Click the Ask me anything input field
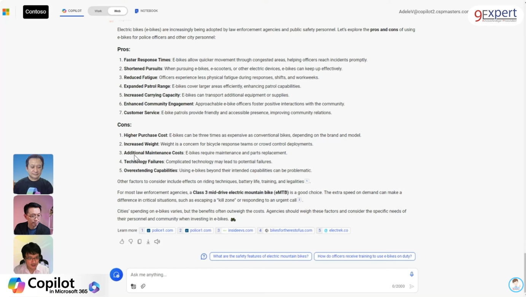526x297 pixels. click(x=266, y=275)
